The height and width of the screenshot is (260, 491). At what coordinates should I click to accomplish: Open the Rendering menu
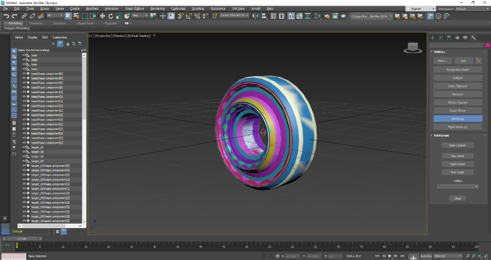pos(157,9)
